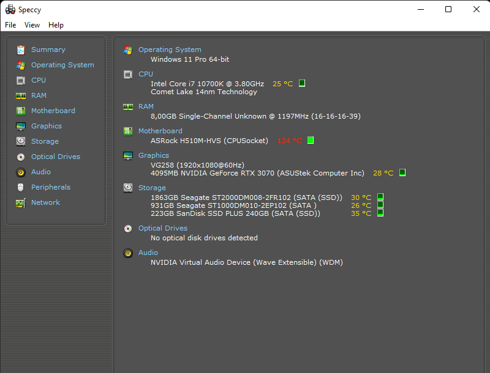Switch to Audio in the sidebar
Image resolution: width=490 pixels, height=373 pixels.
[41, 172]
